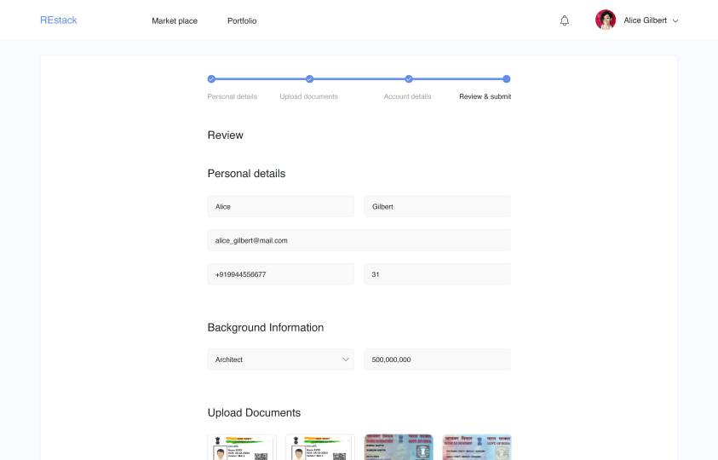
Task: Click Alice Gilbert's profile avatar
Action: coord(606,20)
